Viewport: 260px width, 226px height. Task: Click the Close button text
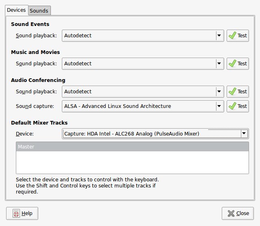pos(243,213)
